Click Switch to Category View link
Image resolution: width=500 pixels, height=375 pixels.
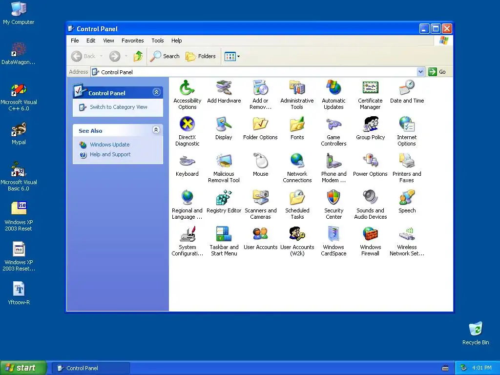click(x=119, y=107)
